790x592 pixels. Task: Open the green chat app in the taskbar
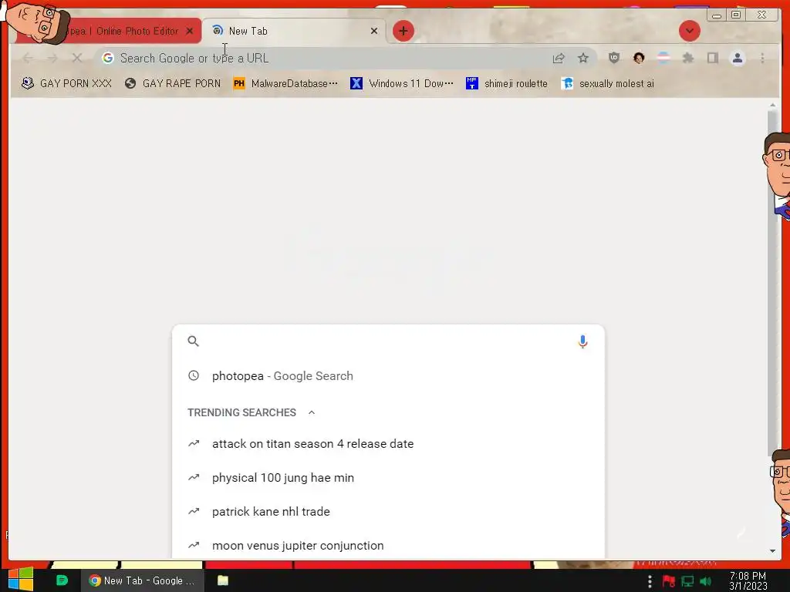point(62,580)
